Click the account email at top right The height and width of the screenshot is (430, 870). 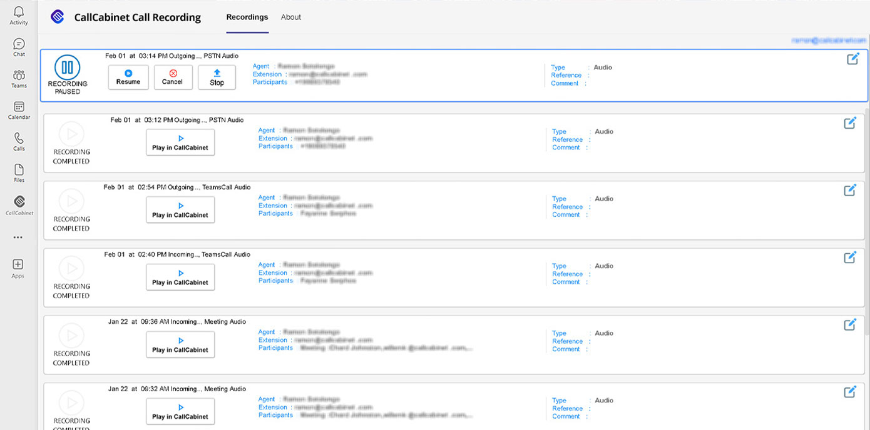point(829,40)
